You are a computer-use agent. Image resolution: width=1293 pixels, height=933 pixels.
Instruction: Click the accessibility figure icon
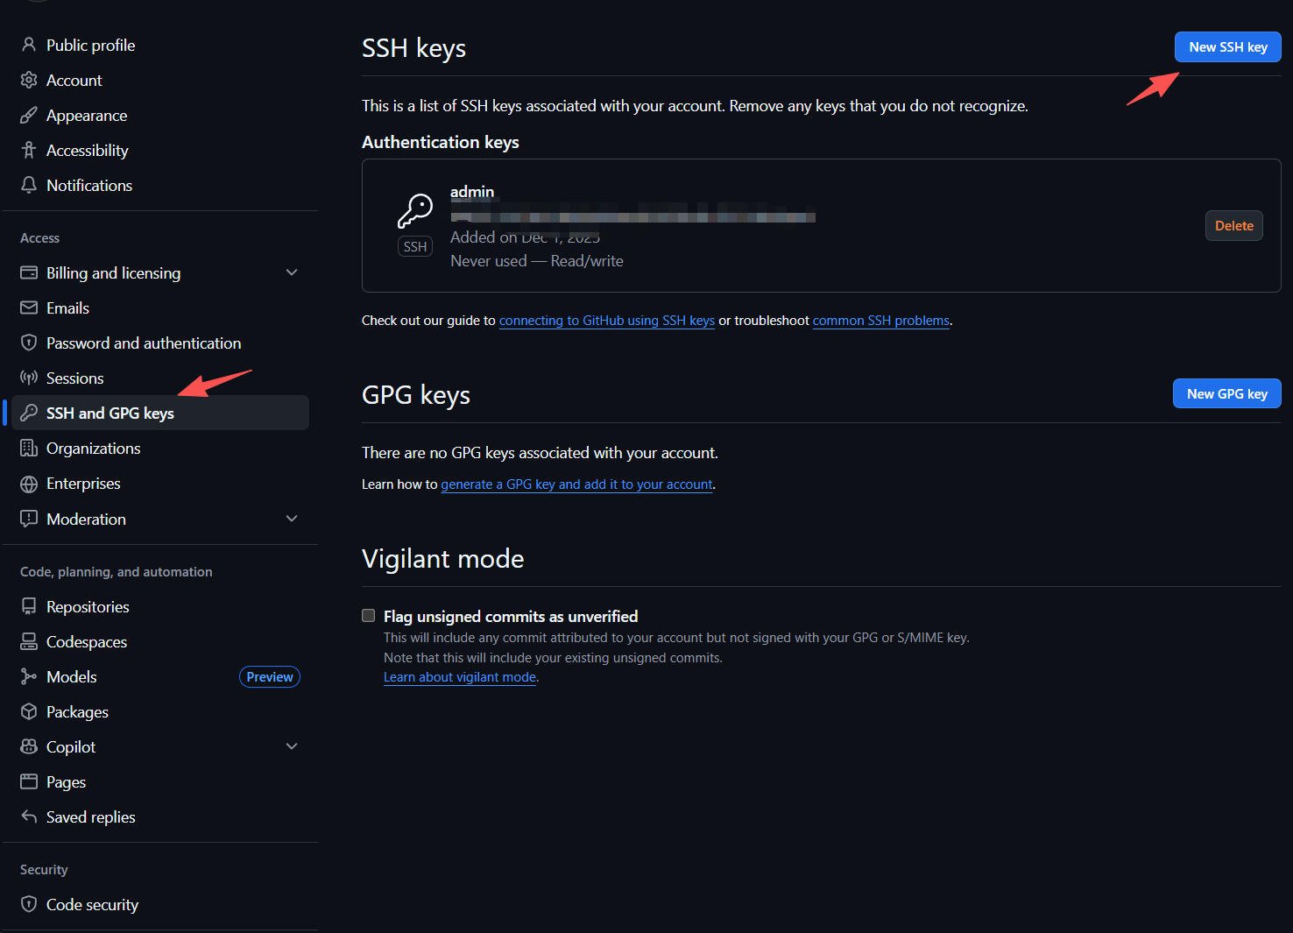click(x=29, y=150)
